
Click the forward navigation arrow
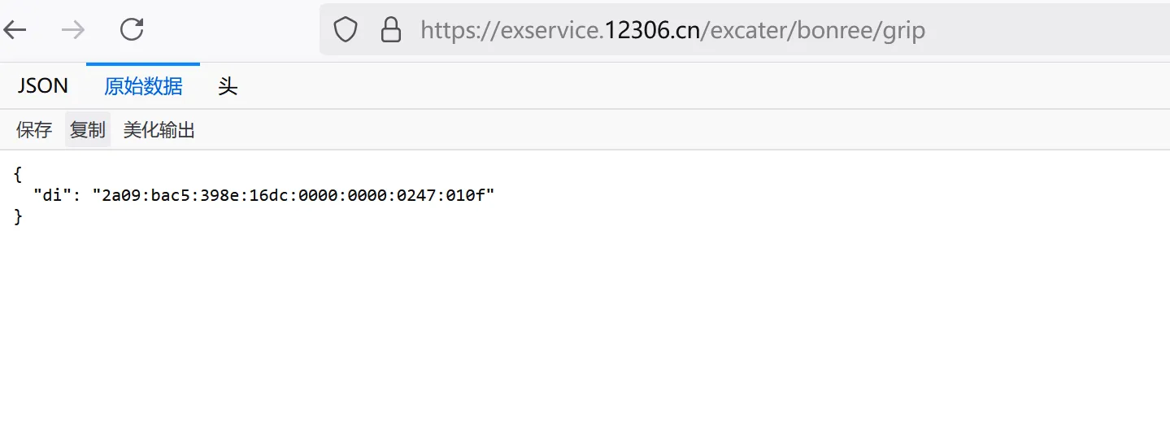73,30
